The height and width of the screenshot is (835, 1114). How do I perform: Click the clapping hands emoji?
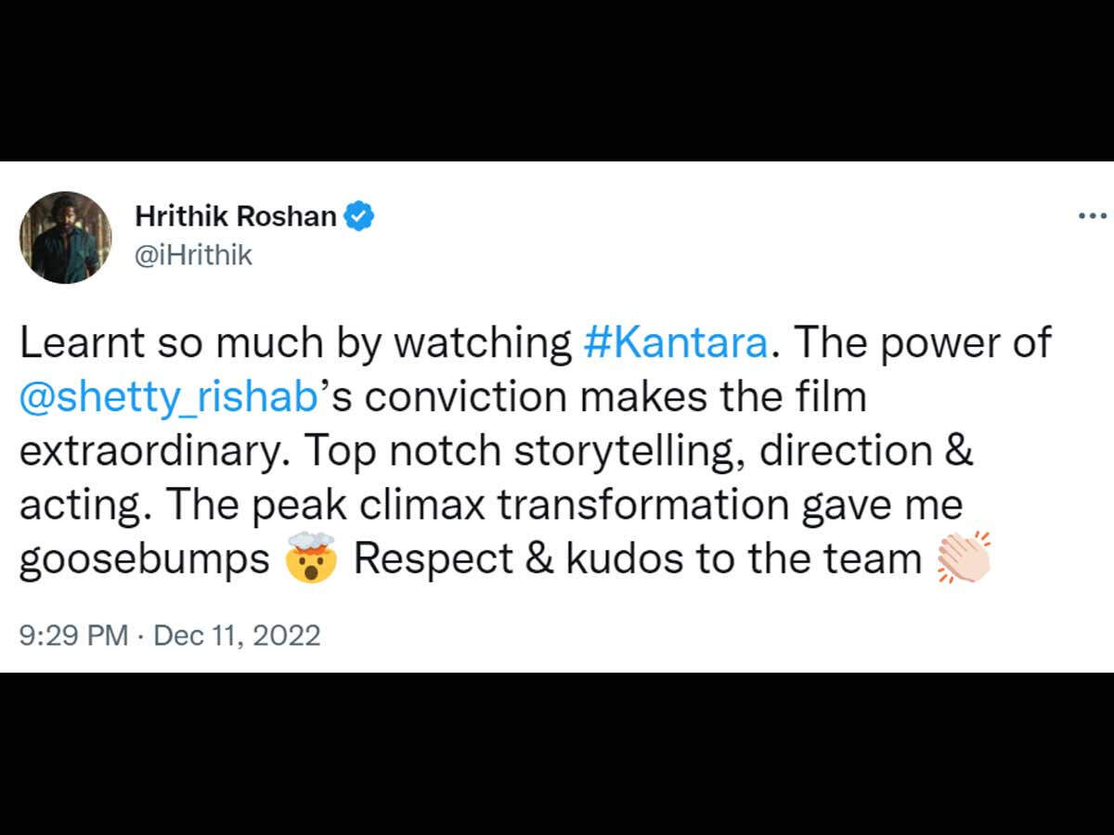[965, 557]
